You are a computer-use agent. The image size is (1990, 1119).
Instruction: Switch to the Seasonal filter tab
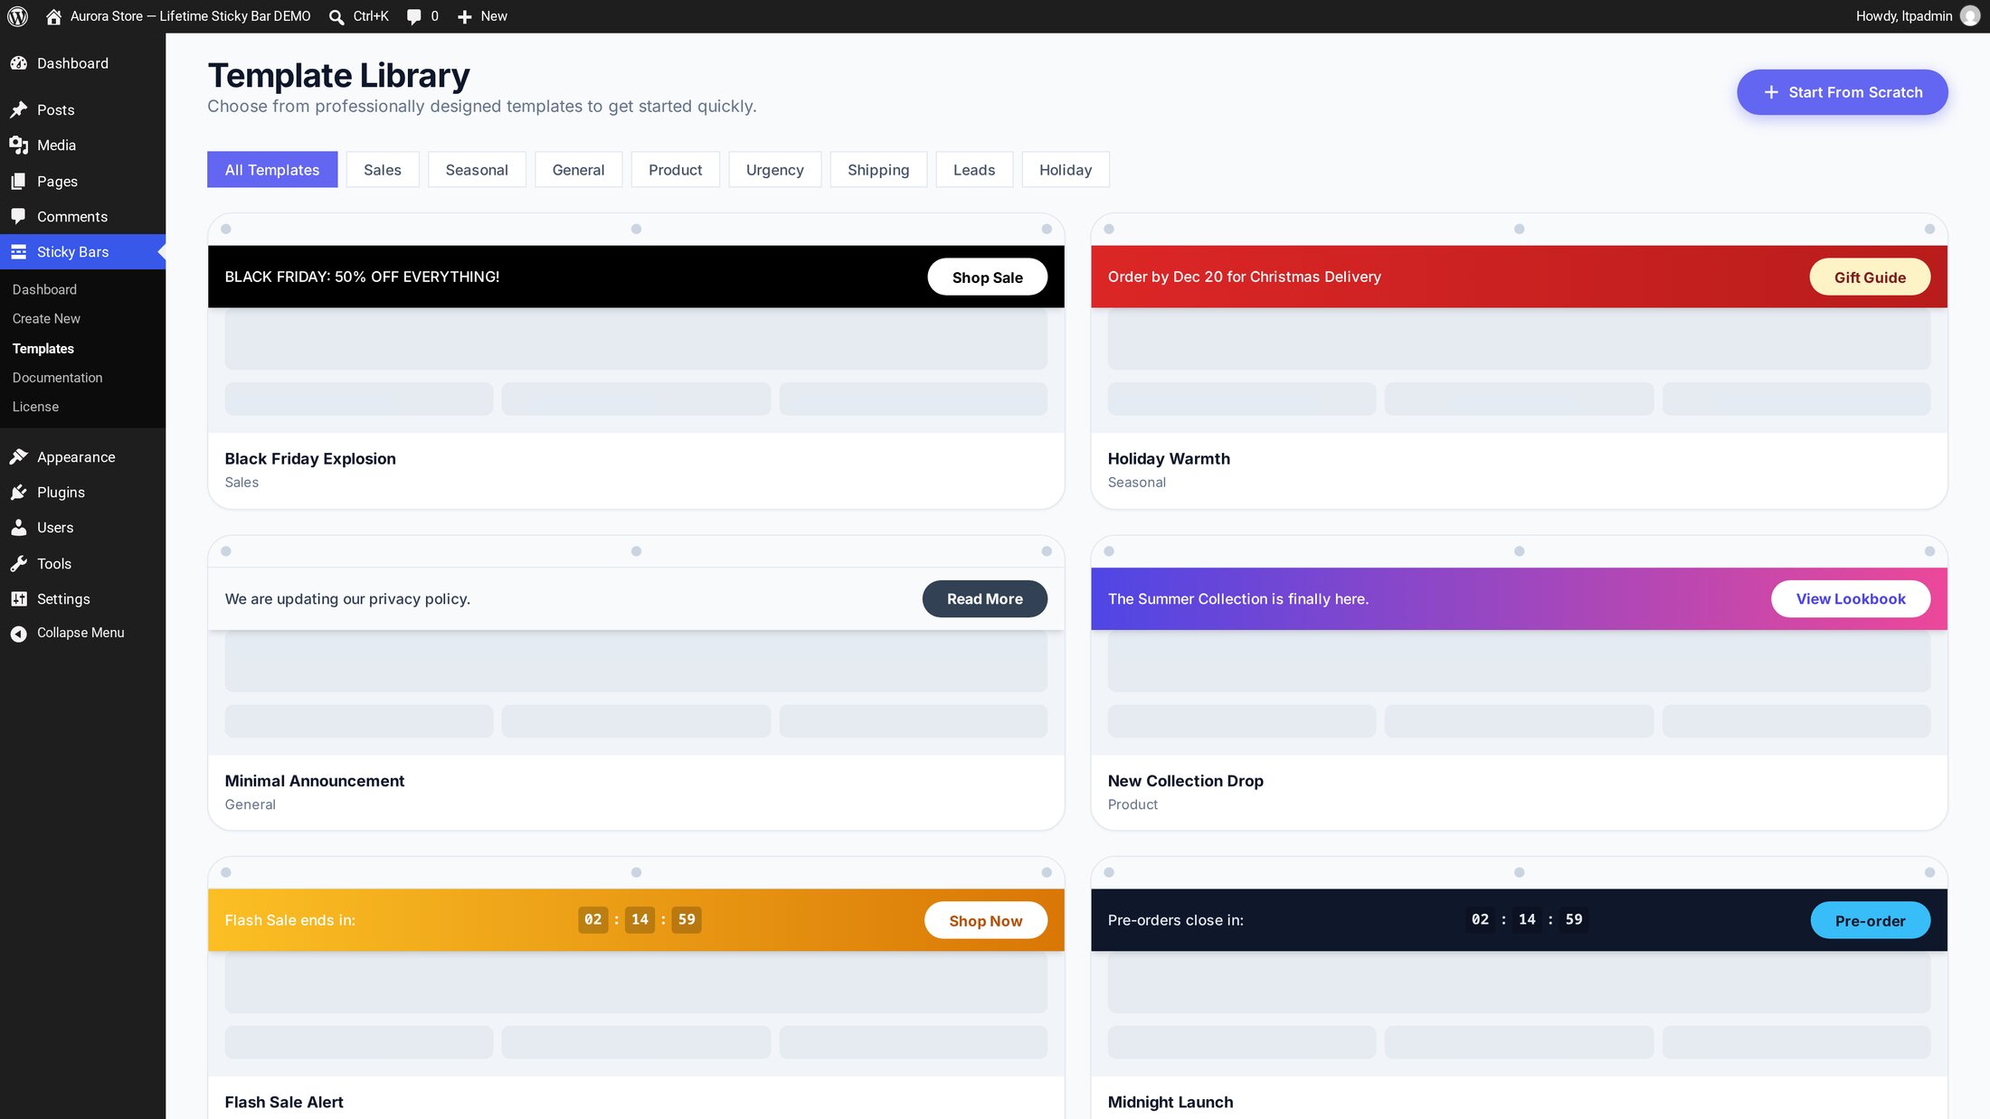point(477,169)
